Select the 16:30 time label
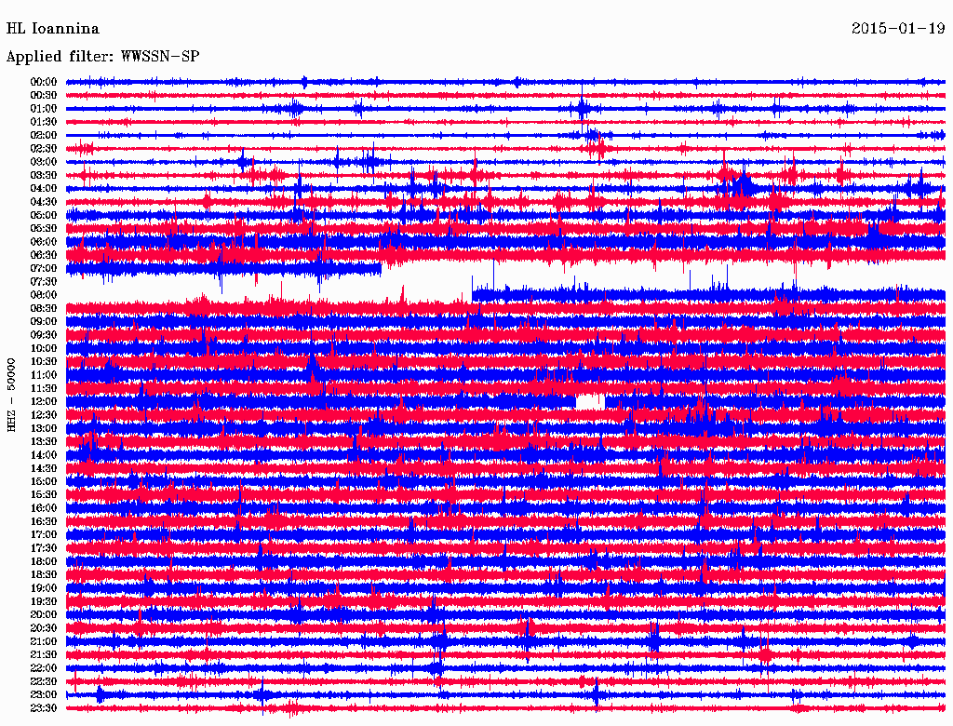 [x=44, y=521]
